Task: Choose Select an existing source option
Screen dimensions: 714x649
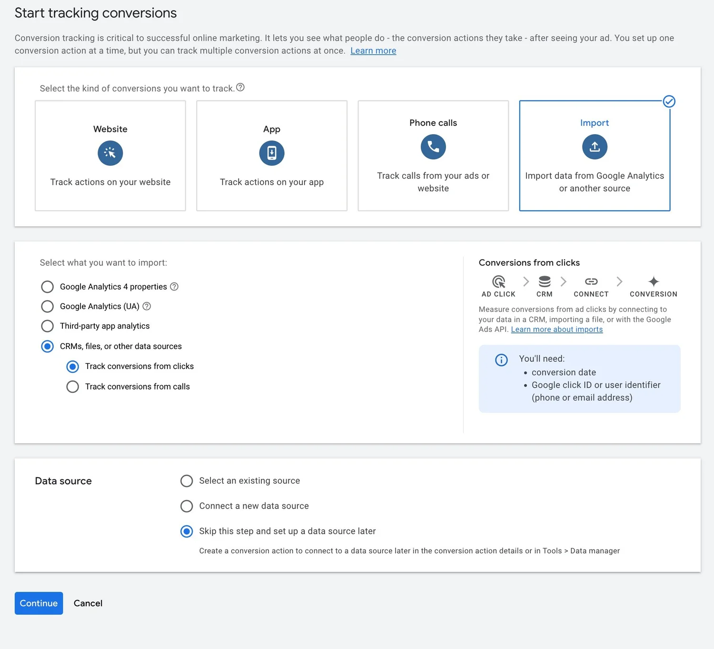Action: click(187, 481)
